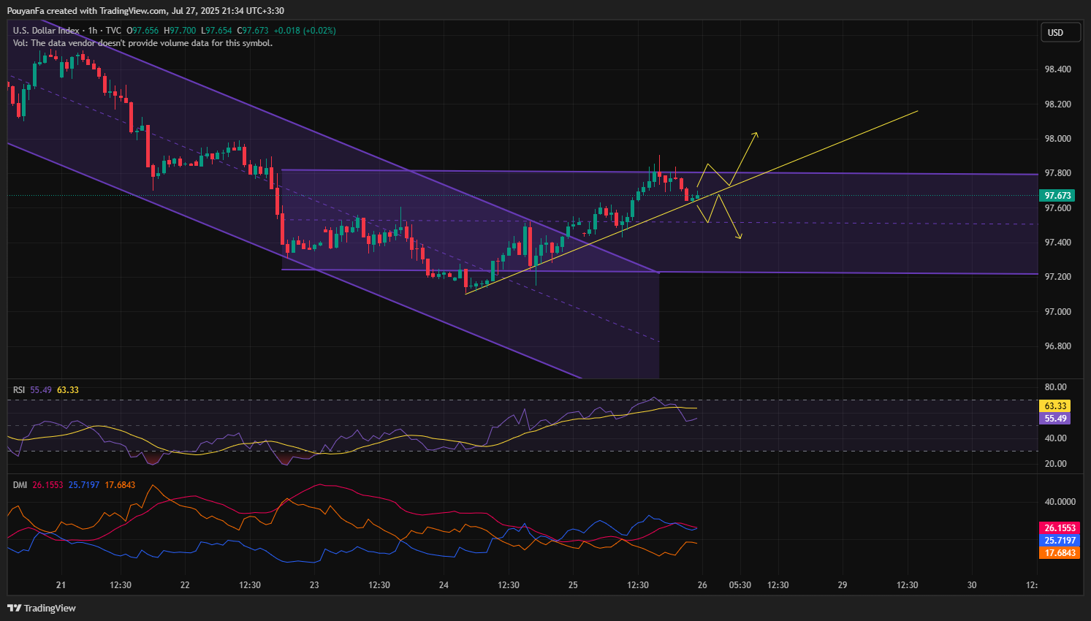
Task: Select the open value O97.656
Action: [x=142, y=31]
